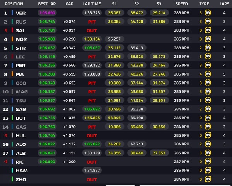Click ZHO's used medium tyre icon
The image size is (232, 186).
point(208,179)
